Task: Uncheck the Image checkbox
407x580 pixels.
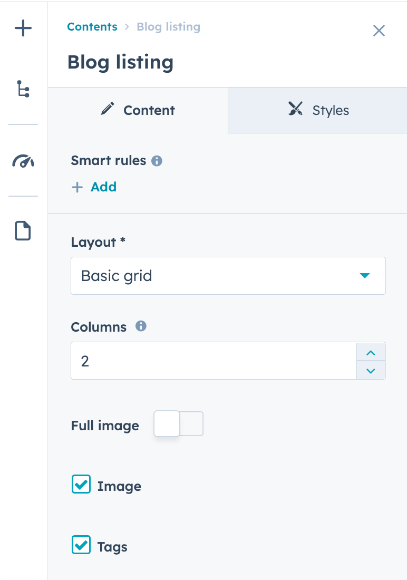Action: [81, 485]
